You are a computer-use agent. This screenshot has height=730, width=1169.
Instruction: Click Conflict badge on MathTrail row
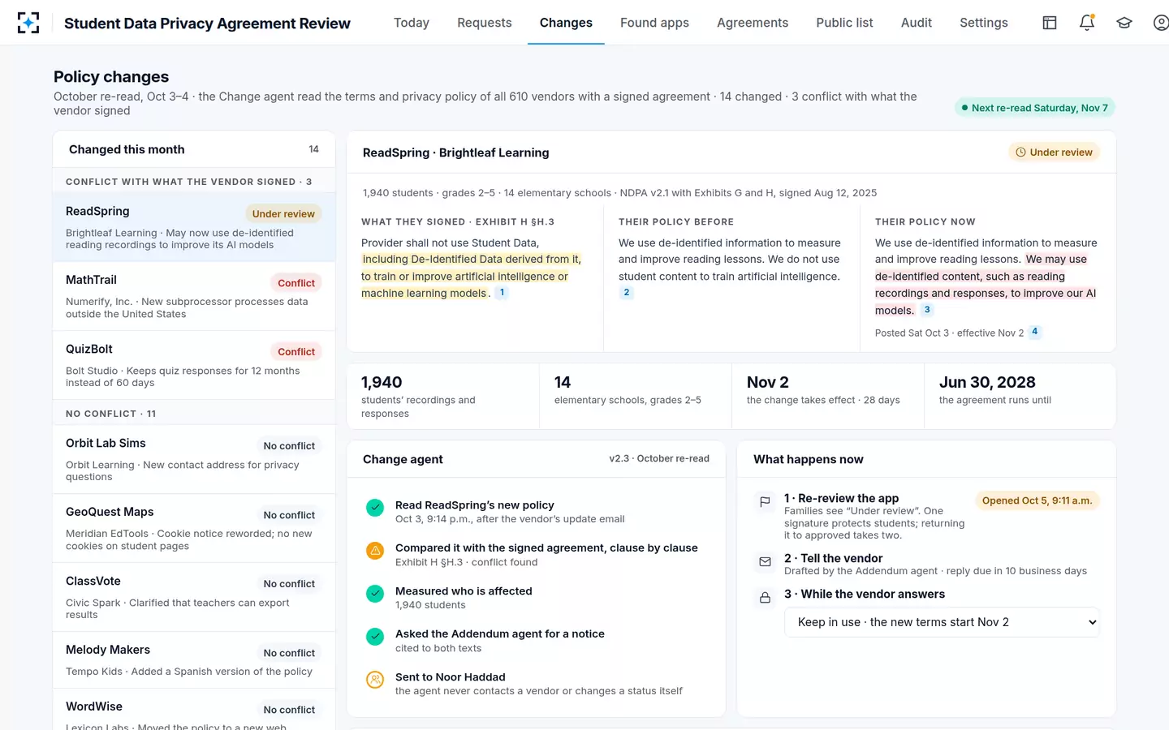click(296, 283)
